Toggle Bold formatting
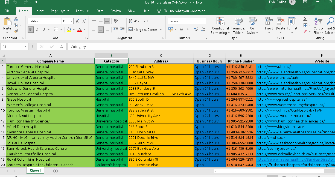335x177 pixels. pyautogui.click(x=30, y=29)
